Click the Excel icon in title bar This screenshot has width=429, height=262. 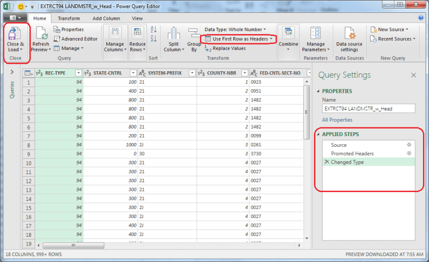coord(7,6)
